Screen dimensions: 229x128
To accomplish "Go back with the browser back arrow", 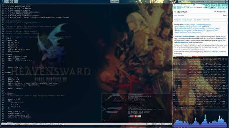I will pyautogui.click(x=175, y=8).
